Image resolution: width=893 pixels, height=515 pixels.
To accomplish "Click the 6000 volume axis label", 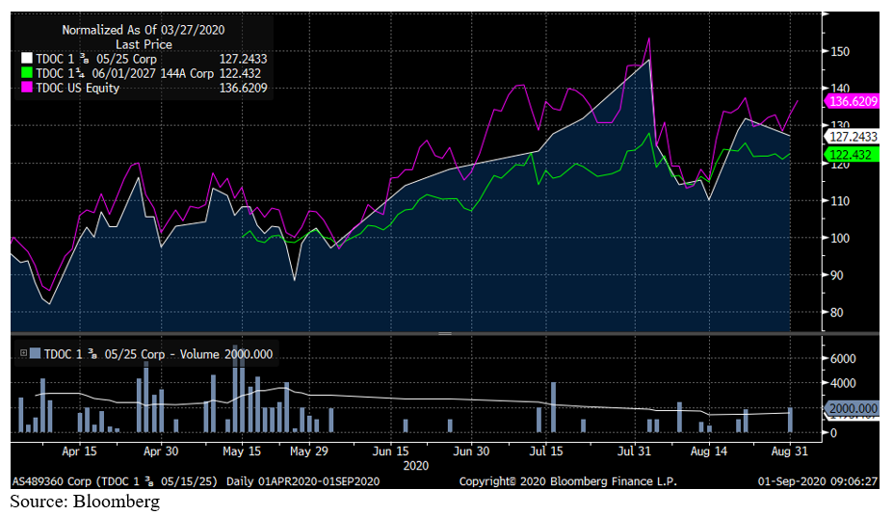I will coord(843,358).
